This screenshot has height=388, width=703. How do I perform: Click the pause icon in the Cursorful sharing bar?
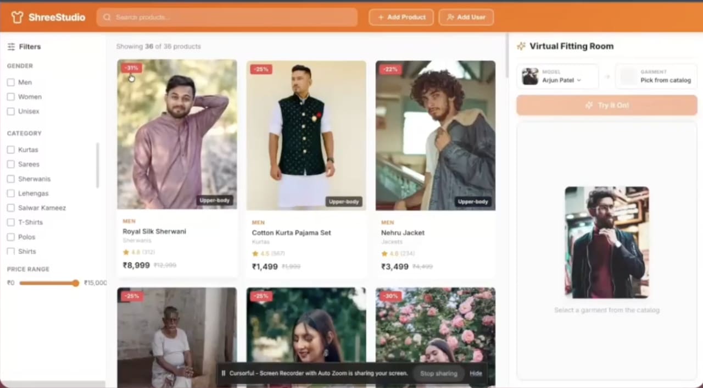click(x=224, y=373)
